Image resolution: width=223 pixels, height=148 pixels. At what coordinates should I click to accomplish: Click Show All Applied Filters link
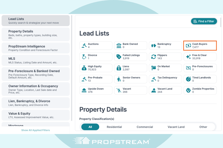tap(35, 130)
